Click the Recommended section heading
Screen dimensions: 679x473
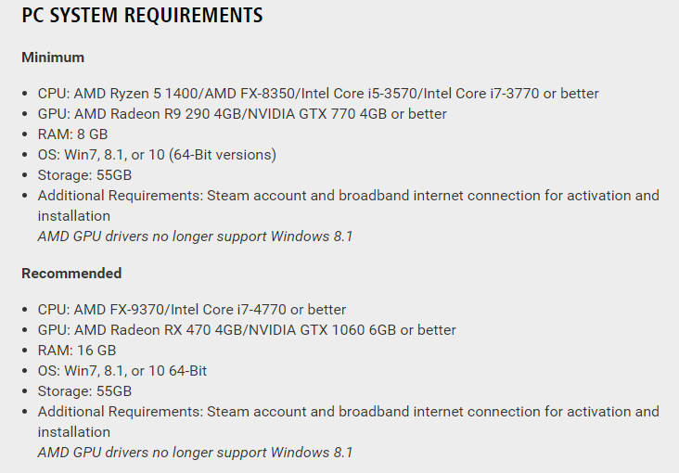(x=71, y=274)
